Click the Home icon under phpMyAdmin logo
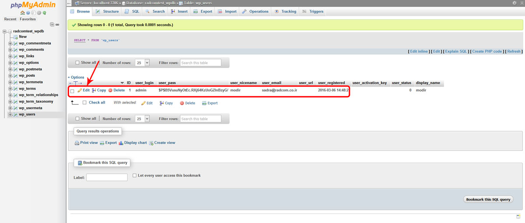Viewport: 525px width, 223px height. [22, 13]
